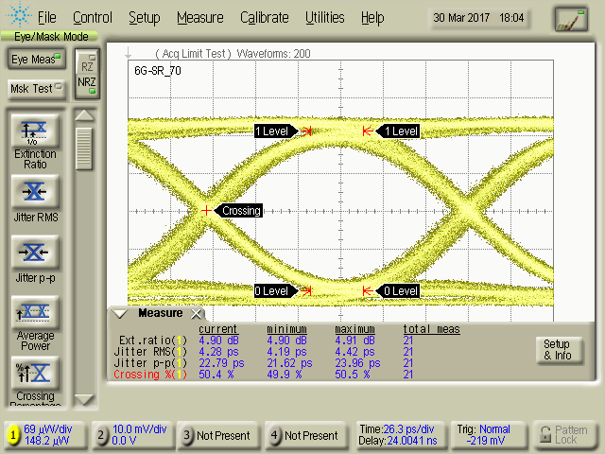Viewport: 605px width, 454px height.
Task: Select the right 0 Level marker label
Action: point(398,291)
